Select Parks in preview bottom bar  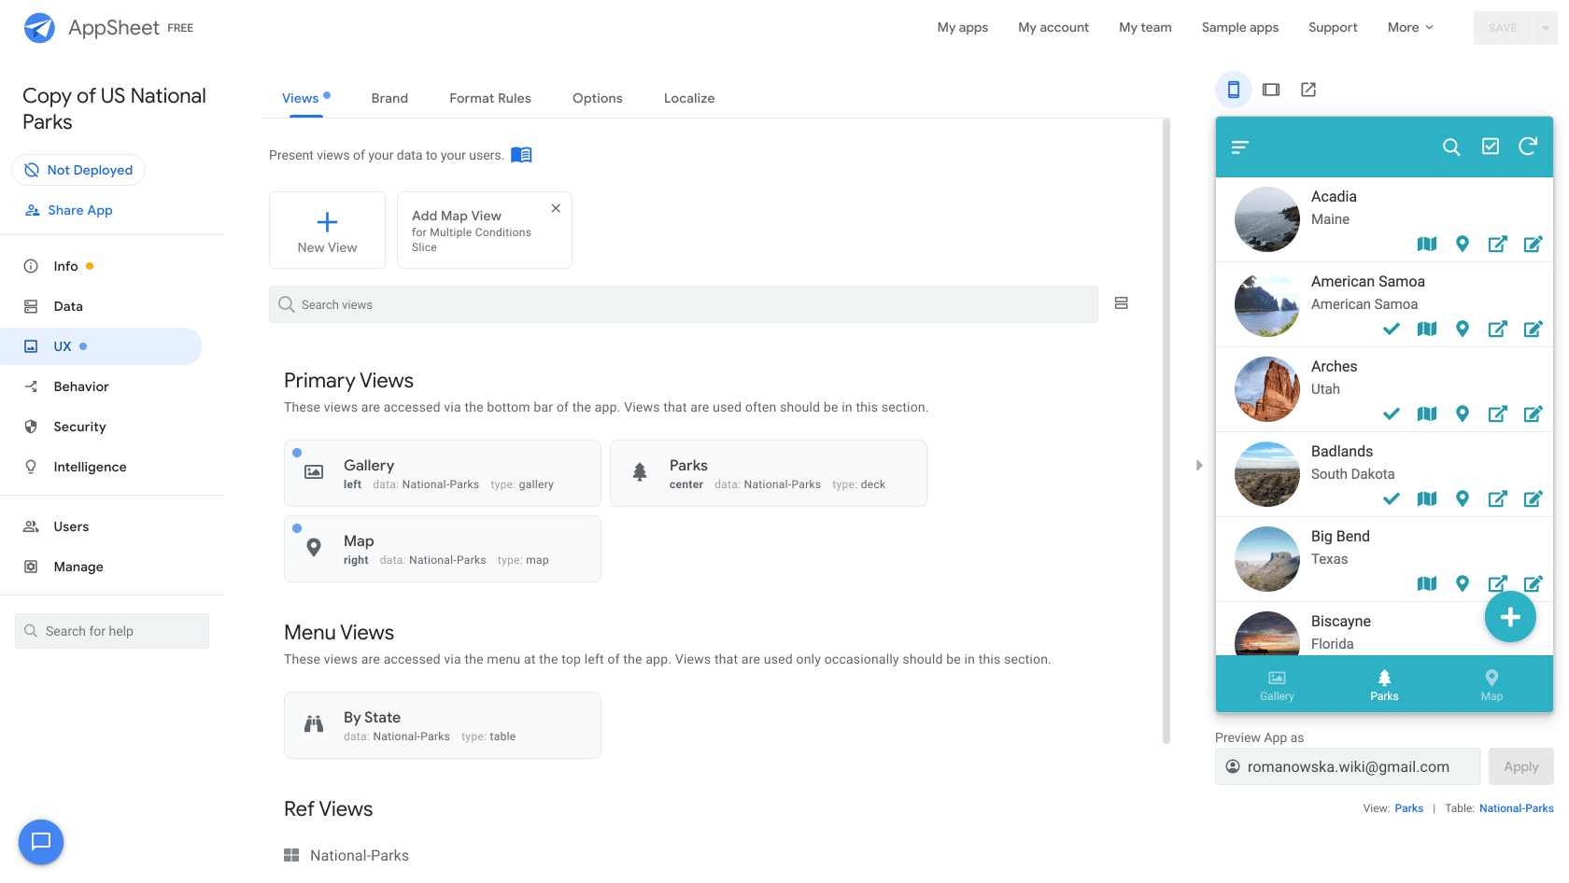click(1384, 685)
